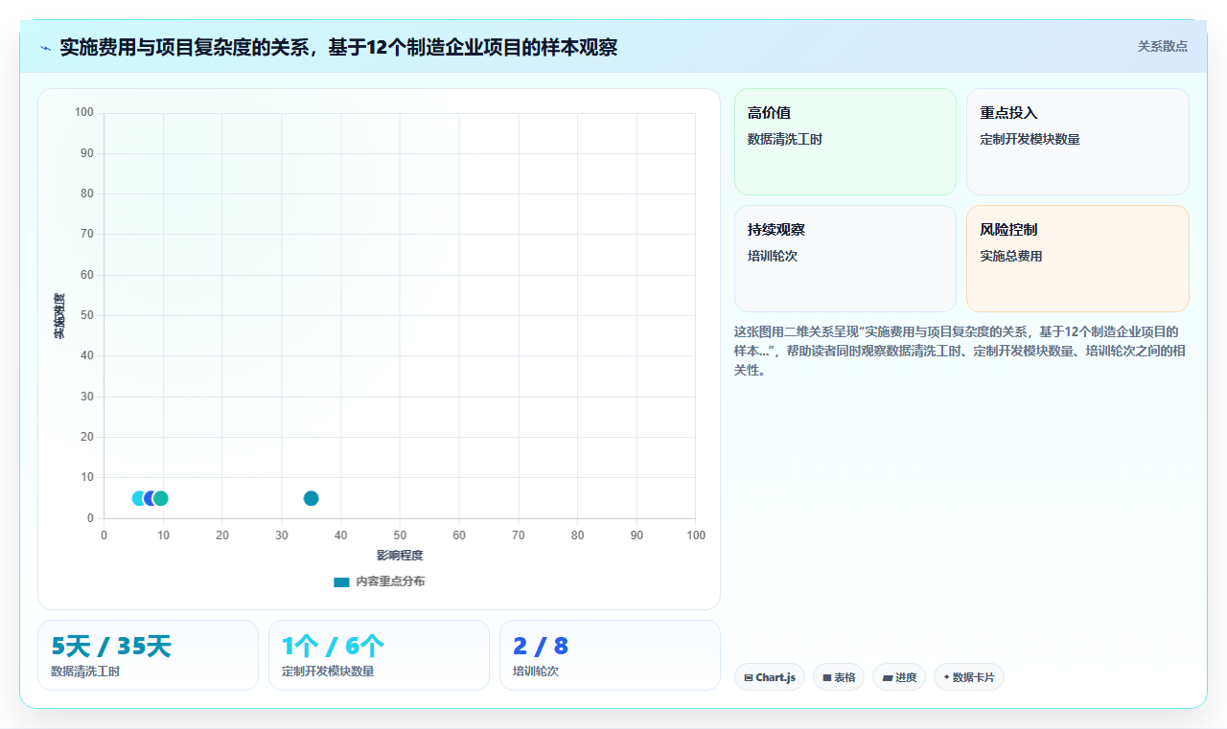The width and height of the screenshot is (1227, 729).
Task: Click the 关系散点 label in header
Action: click(x=1162, y=46)
